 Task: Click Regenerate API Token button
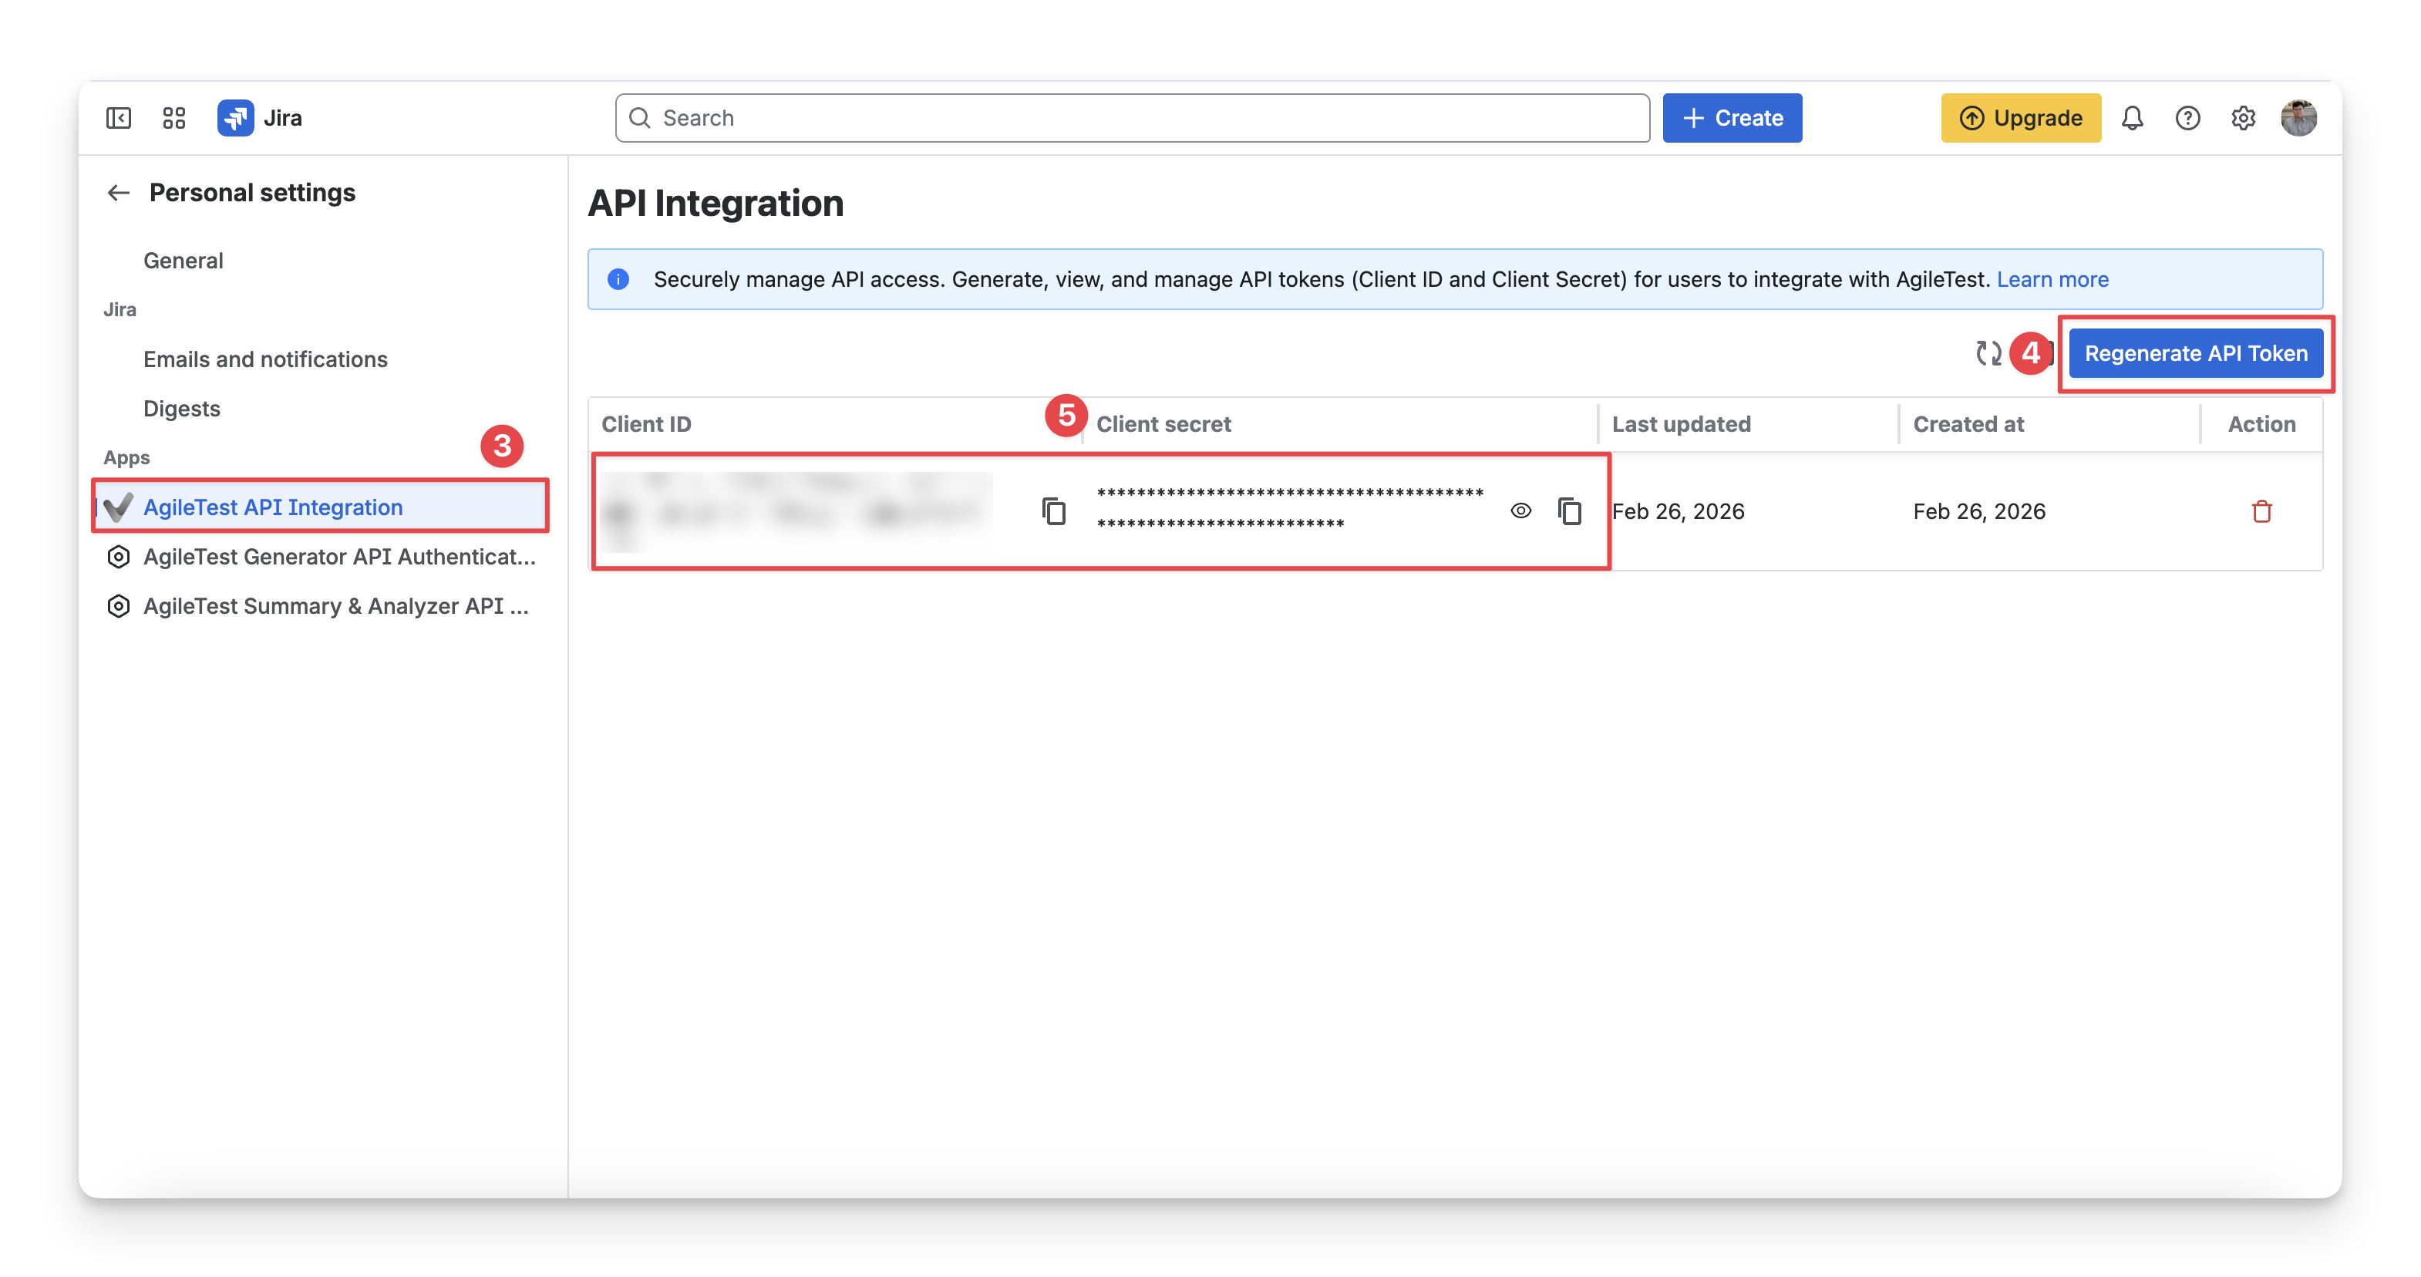pos(2195,353)
